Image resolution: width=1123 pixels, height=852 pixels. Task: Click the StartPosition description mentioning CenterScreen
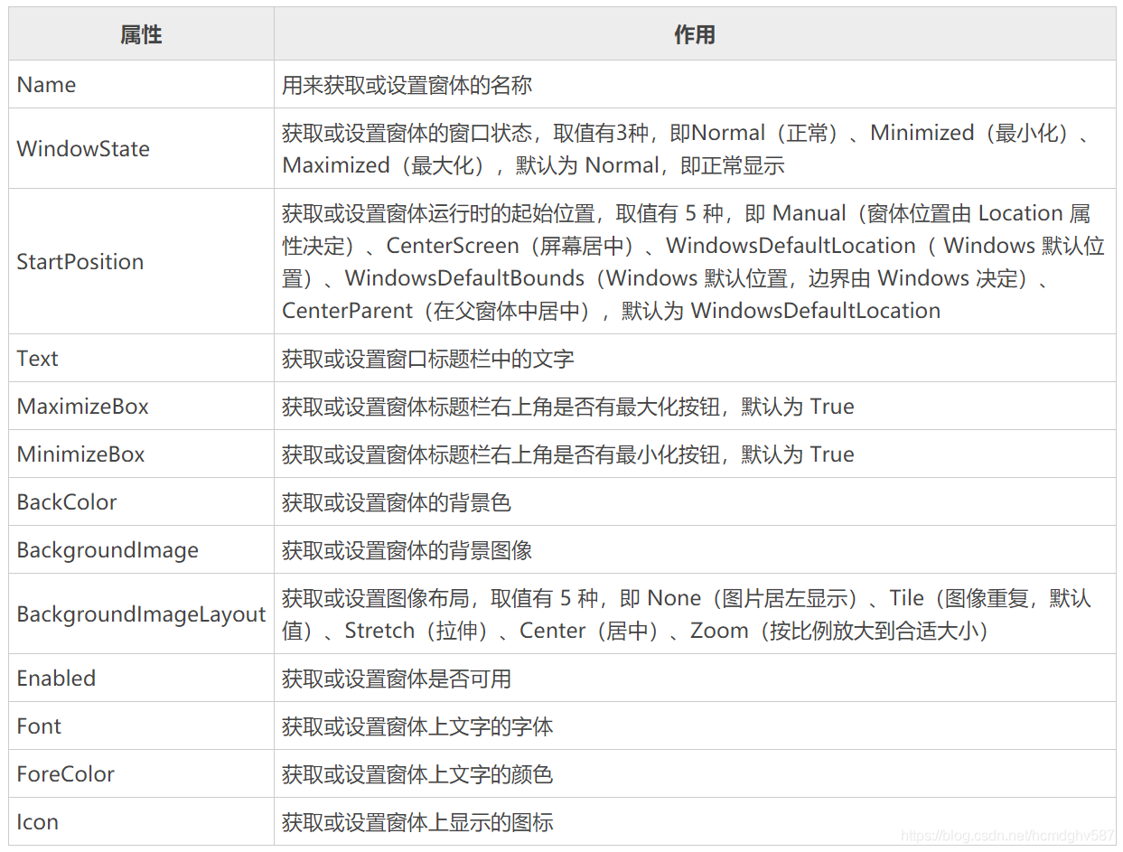coord(693,262)
